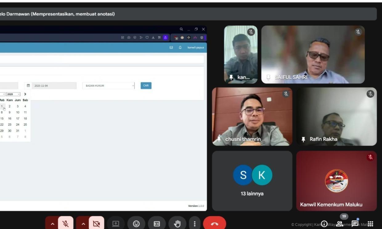Raise your hand in the meeting
The height and width of the screenshot is (229, 382).
click(177, 224)
